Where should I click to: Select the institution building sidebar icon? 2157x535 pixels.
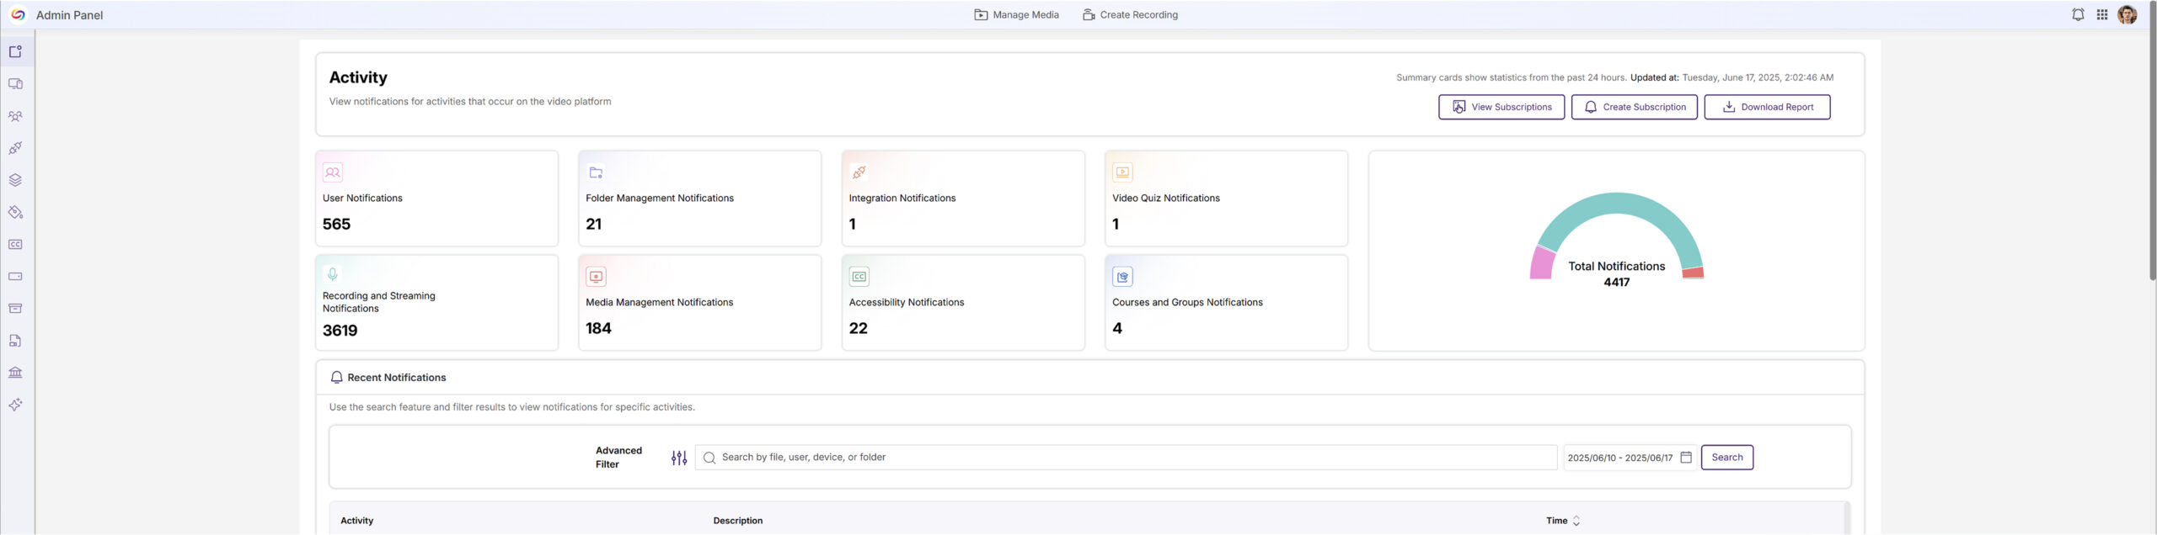15,373
